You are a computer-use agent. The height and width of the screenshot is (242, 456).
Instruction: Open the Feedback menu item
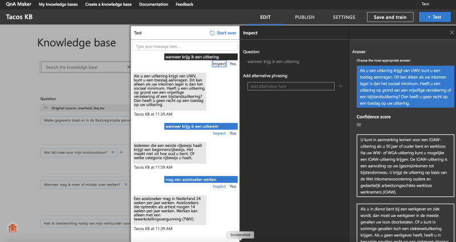tap(184, 5)
